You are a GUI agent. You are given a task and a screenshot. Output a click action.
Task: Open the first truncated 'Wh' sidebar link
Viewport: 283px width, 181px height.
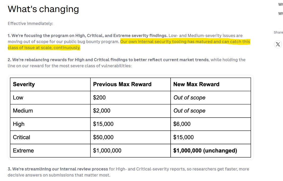(280, 5)
